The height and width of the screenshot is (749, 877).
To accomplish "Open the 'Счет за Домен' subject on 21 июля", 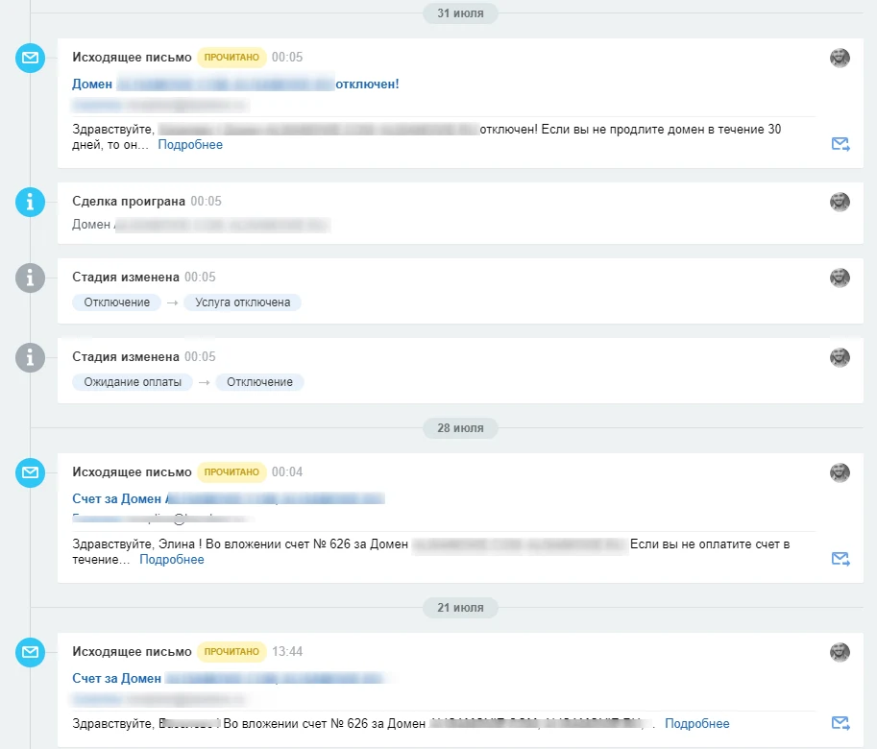I will coord(229,678).
